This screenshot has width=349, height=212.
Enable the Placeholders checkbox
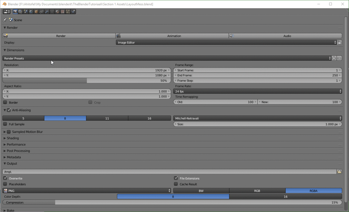pyautogui.click(x=5, y=184)
